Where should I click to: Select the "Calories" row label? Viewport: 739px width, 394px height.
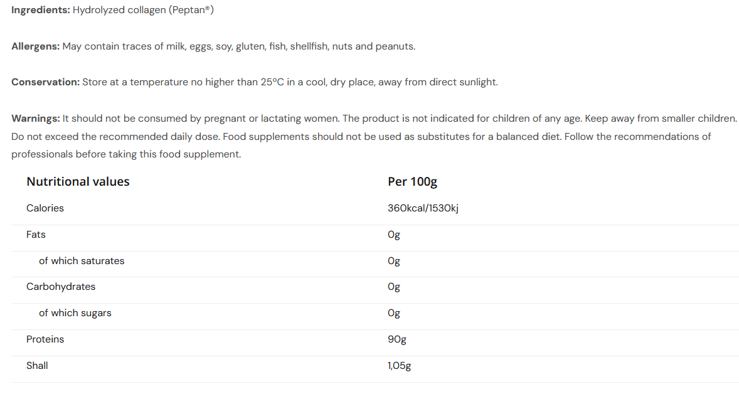pos(45,208)
